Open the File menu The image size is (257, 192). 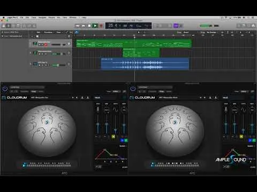coord(22,18)
